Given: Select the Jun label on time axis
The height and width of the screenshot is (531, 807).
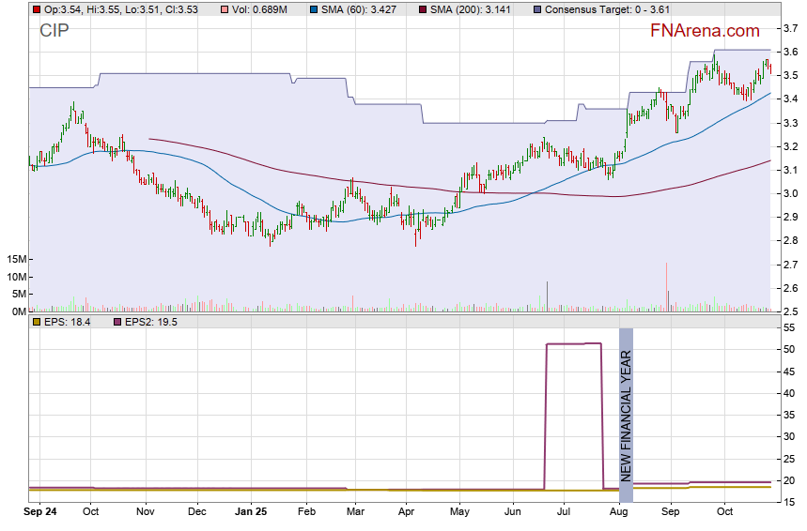Looking at the screenshot, I should point(513,513).
